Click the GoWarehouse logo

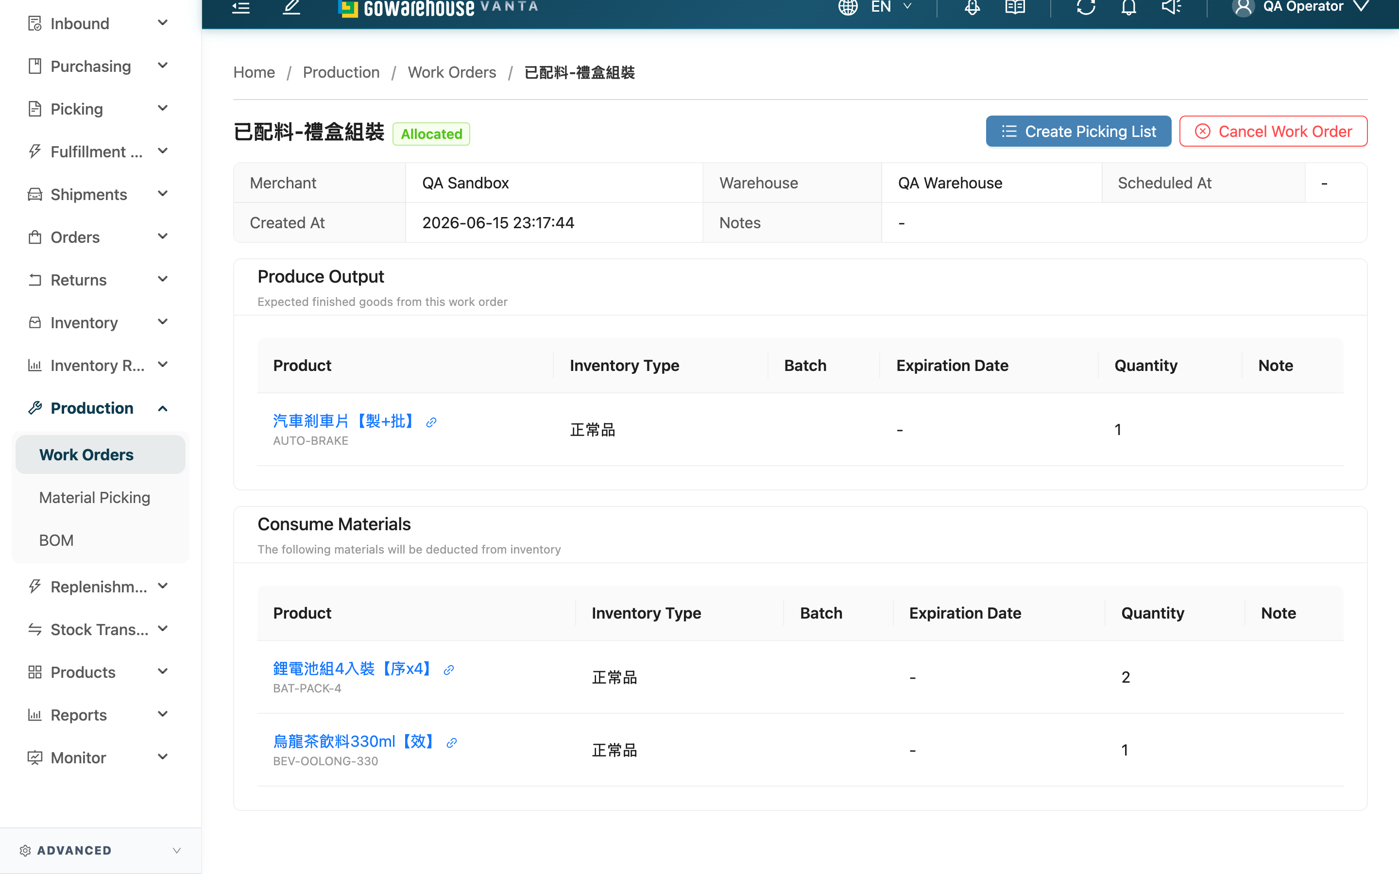tap(438, 7)
